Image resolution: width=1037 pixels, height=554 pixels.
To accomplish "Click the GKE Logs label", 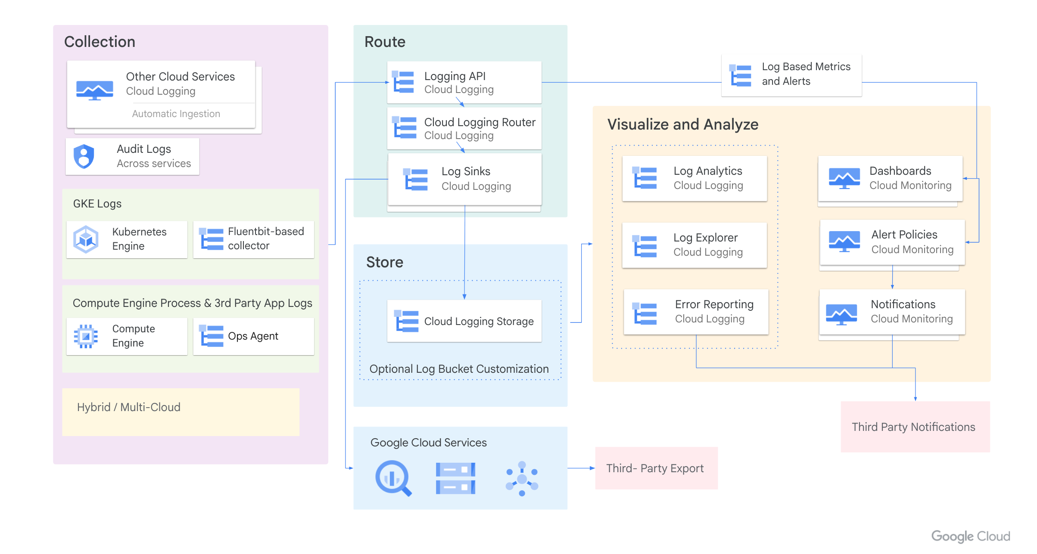I will point(97,204).
